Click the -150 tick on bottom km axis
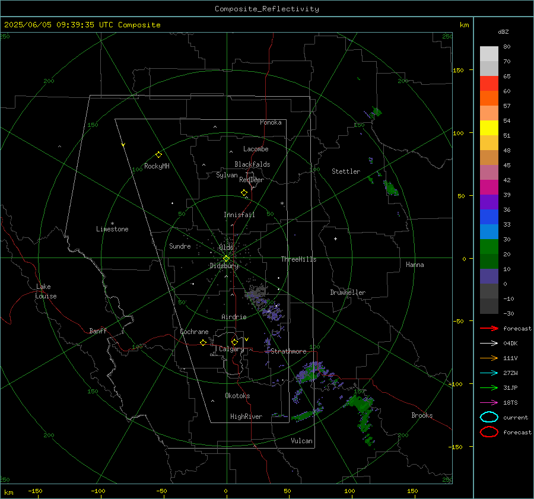This screenshot has height=499, width=534. (x=35, y=491)
